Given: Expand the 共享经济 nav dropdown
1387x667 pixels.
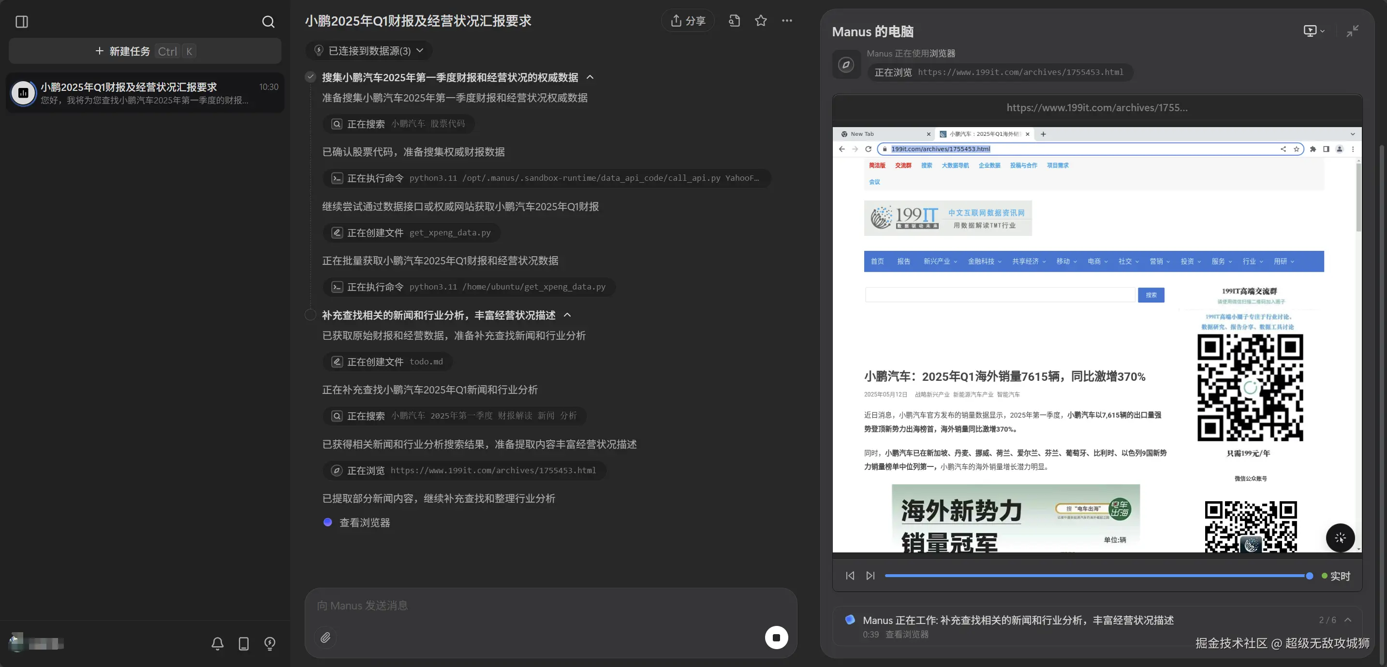Looking at the screenshot, I should tap(1029, 261).
